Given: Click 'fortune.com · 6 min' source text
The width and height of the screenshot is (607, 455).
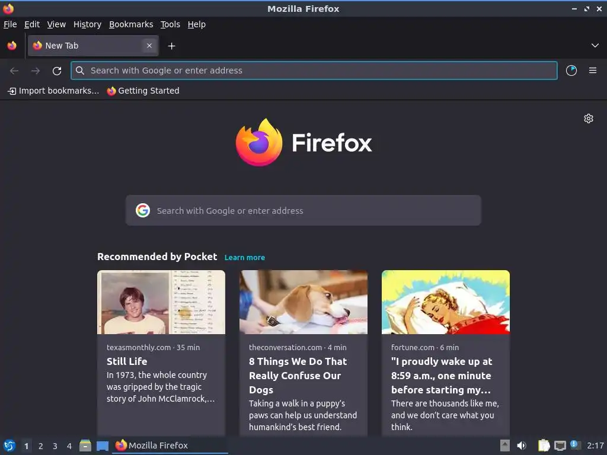Looking at the screenshot, I should coord(425,347).
